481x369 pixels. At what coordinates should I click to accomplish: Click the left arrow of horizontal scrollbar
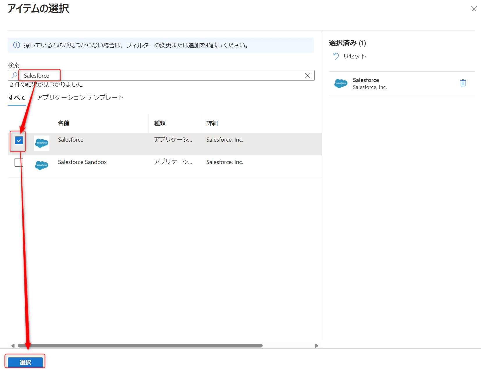pyautogui.click(x=13, y=346)
